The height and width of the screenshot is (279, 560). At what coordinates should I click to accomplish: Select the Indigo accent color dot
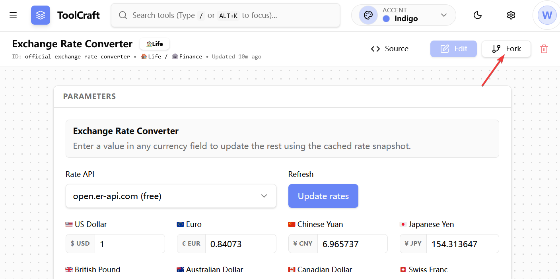pos(386,19)
